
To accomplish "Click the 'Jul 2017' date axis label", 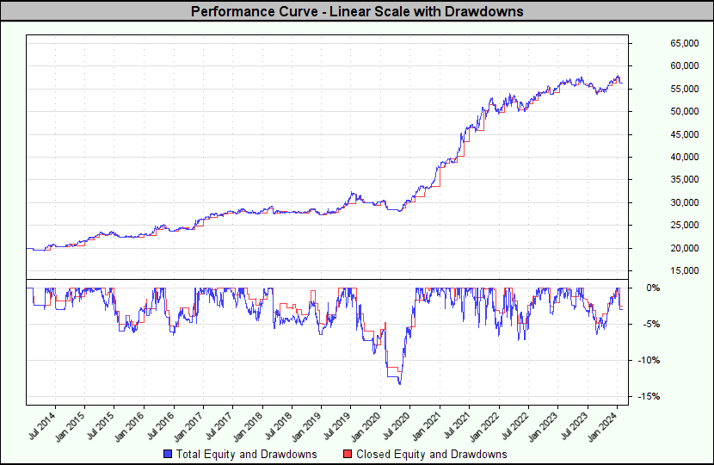I will tap(219, 425).
